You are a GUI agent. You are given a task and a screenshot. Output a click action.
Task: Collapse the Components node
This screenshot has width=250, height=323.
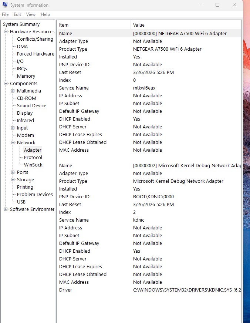(6, 83)
